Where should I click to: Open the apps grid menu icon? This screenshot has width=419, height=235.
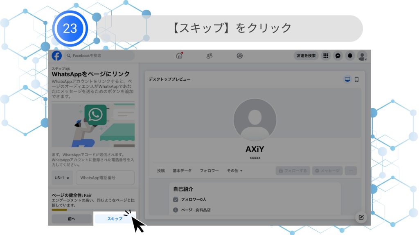[326, 56]
